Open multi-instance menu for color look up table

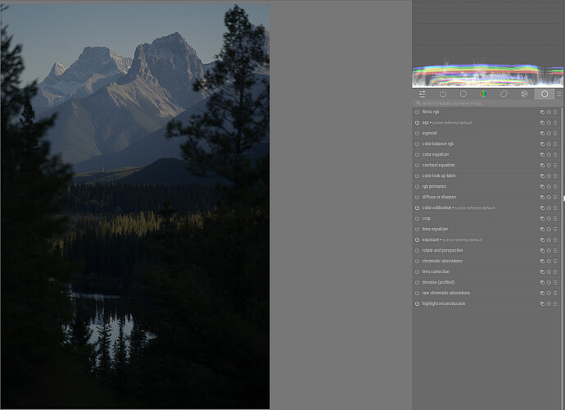(x=542, y=175)
